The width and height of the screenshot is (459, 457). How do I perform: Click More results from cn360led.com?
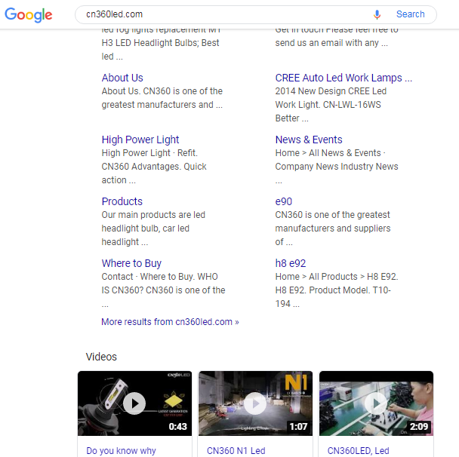click(170, 321)
